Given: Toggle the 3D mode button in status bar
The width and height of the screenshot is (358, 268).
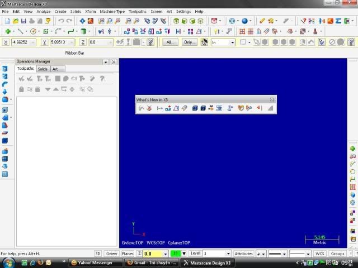Looking at the screenshot, I should [x=98, y=253].
